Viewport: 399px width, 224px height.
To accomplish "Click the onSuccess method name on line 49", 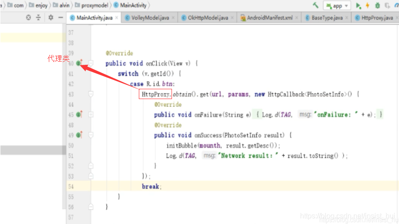I will pyautogui.click(x=208, y=135).
